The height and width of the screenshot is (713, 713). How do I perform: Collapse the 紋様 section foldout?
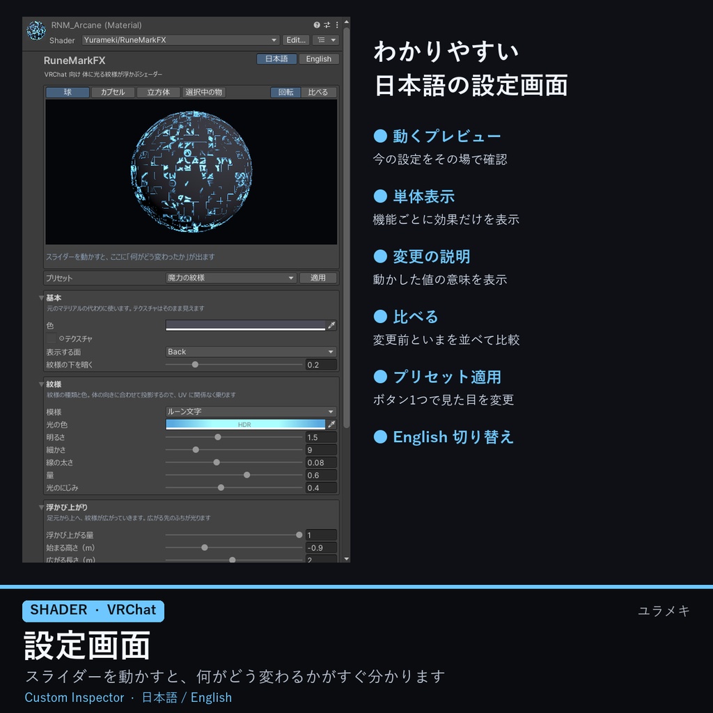click(41, 384)
